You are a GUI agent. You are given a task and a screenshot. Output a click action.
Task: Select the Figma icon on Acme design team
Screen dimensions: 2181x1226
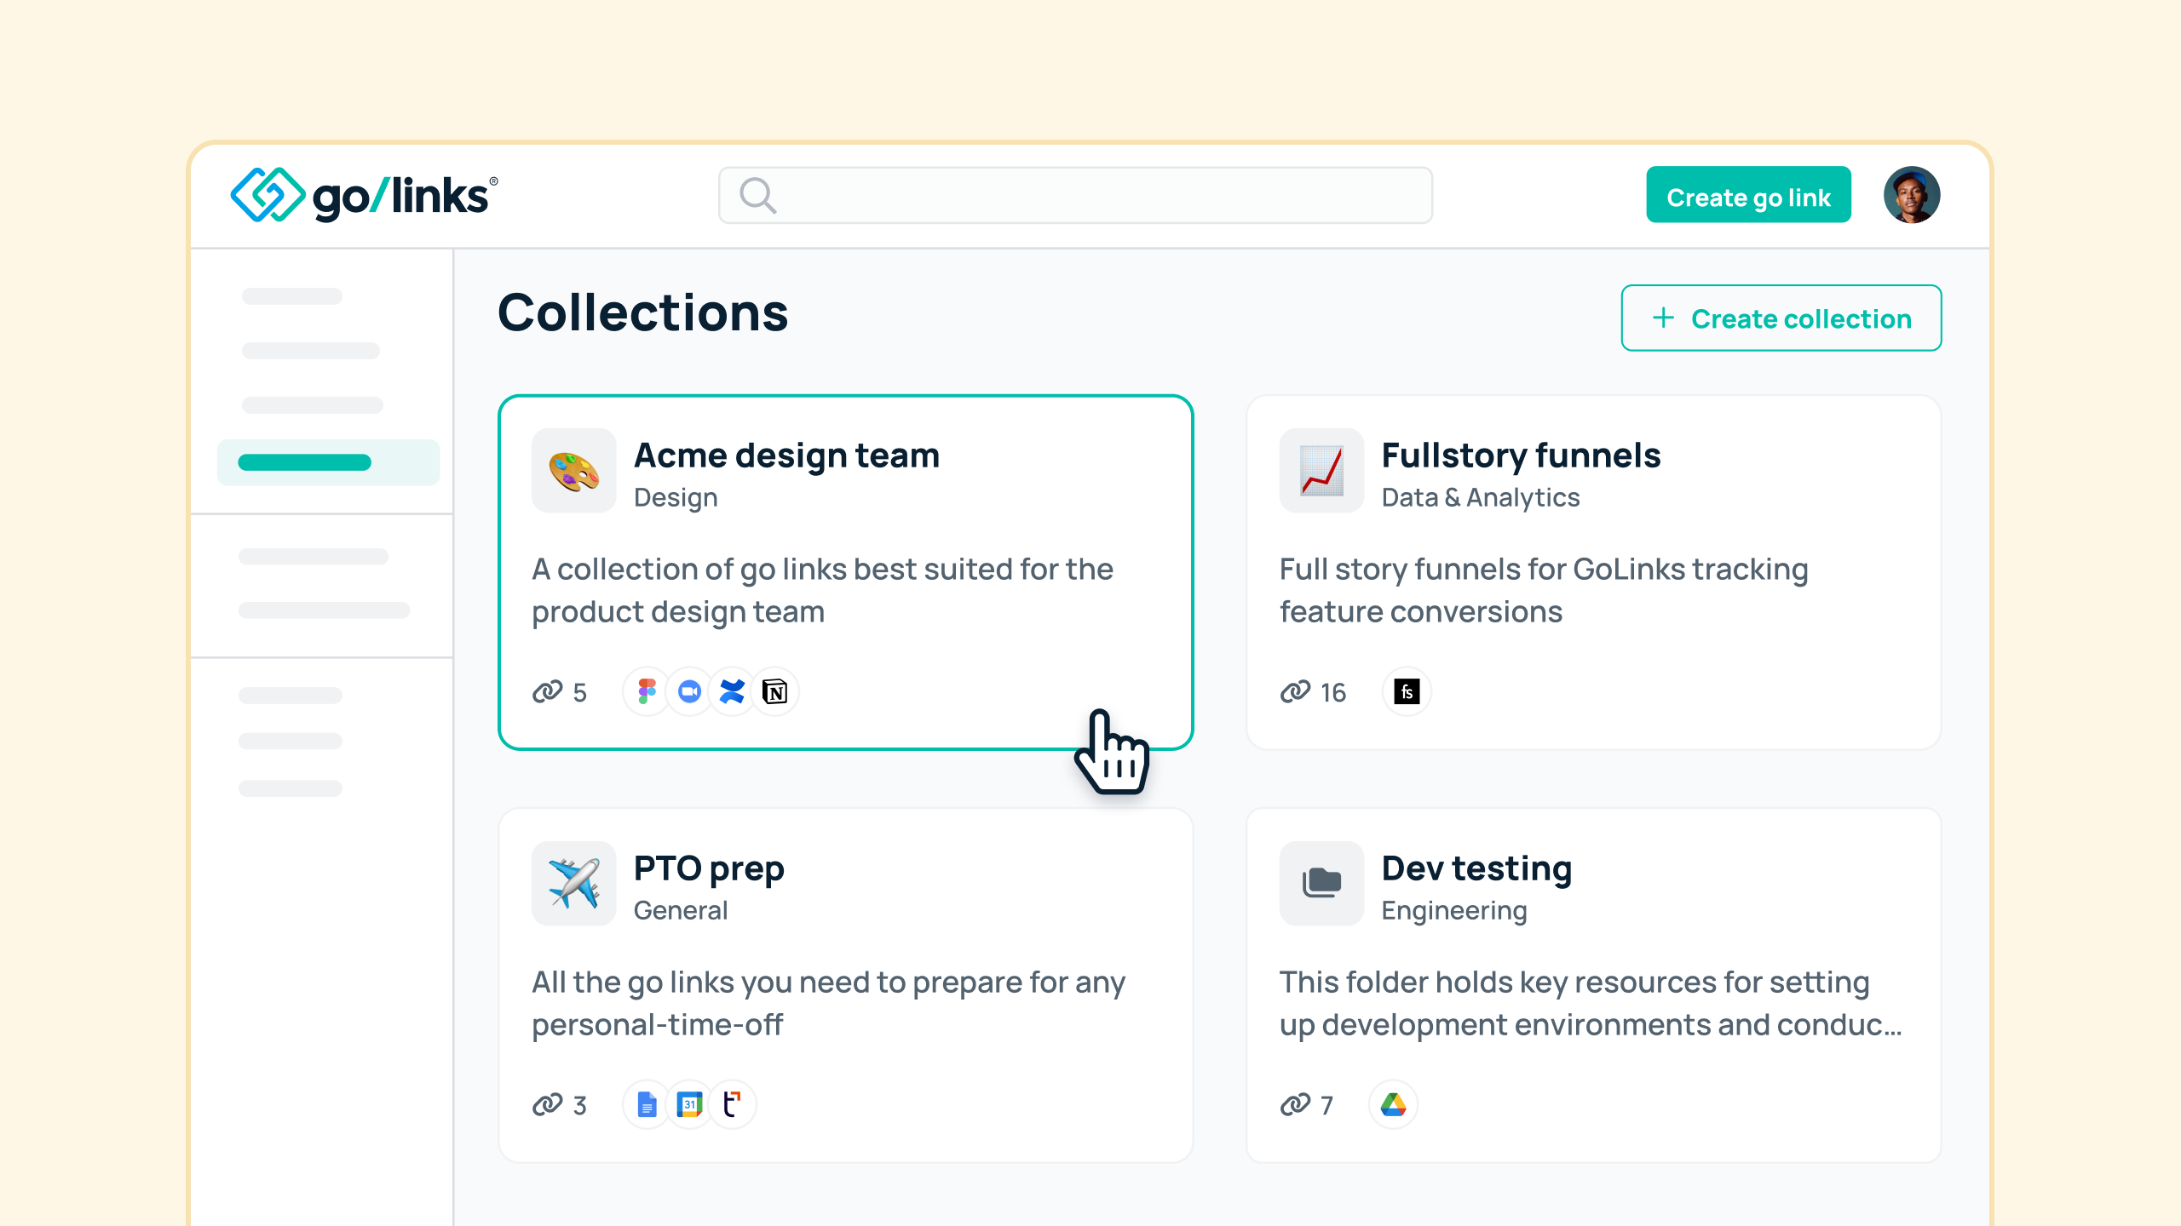click(646, 691)
